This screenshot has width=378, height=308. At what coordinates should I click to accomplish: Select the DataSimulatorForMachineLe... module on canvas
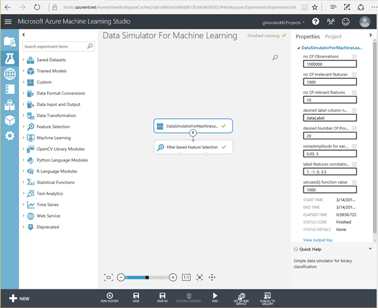[x=193, y=126]
